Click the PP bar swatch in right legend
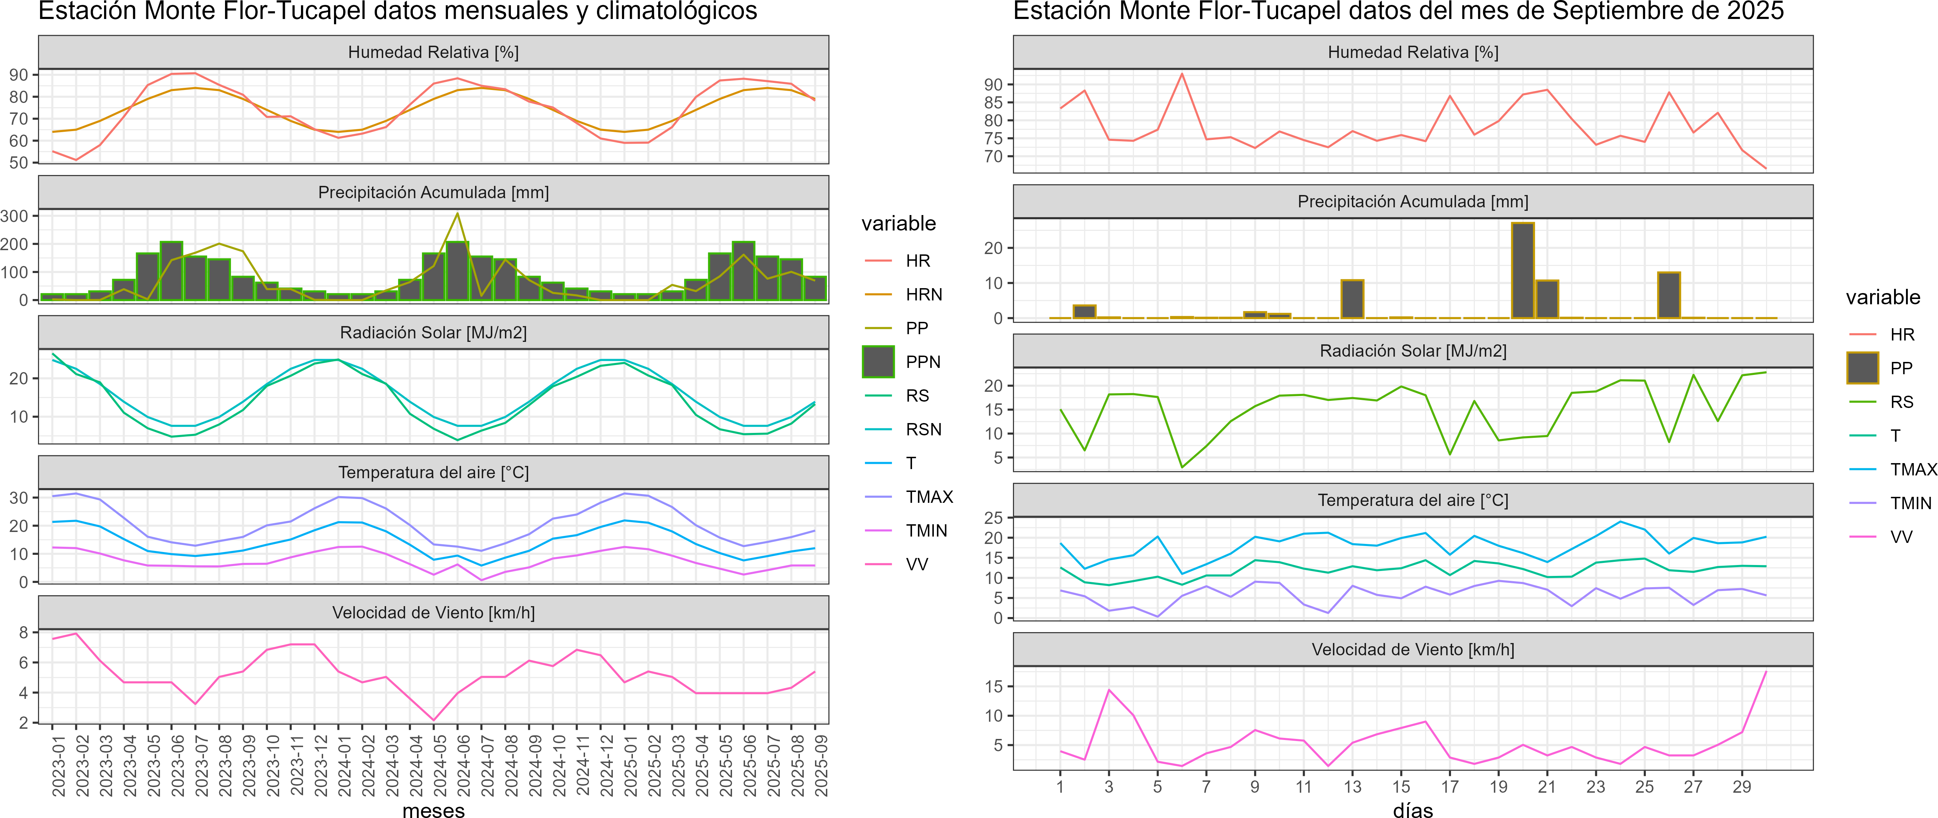 pos(1863,368)
